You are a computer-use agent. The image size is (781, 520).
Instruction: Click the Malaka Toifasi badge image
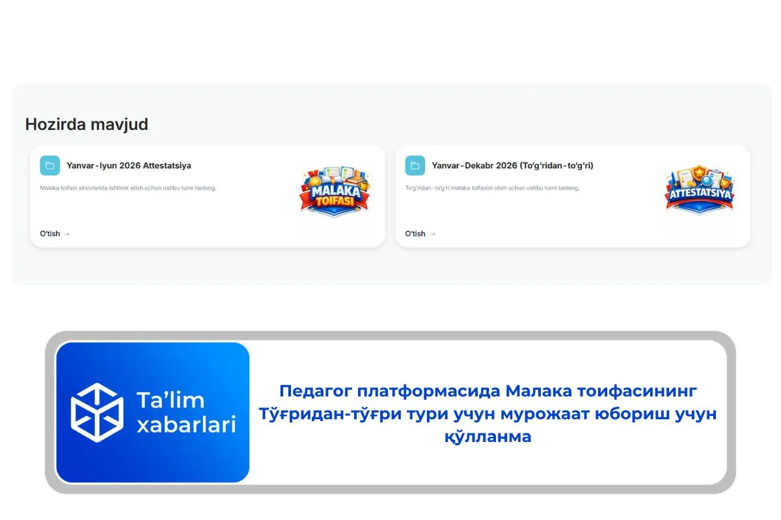[334, 192]
